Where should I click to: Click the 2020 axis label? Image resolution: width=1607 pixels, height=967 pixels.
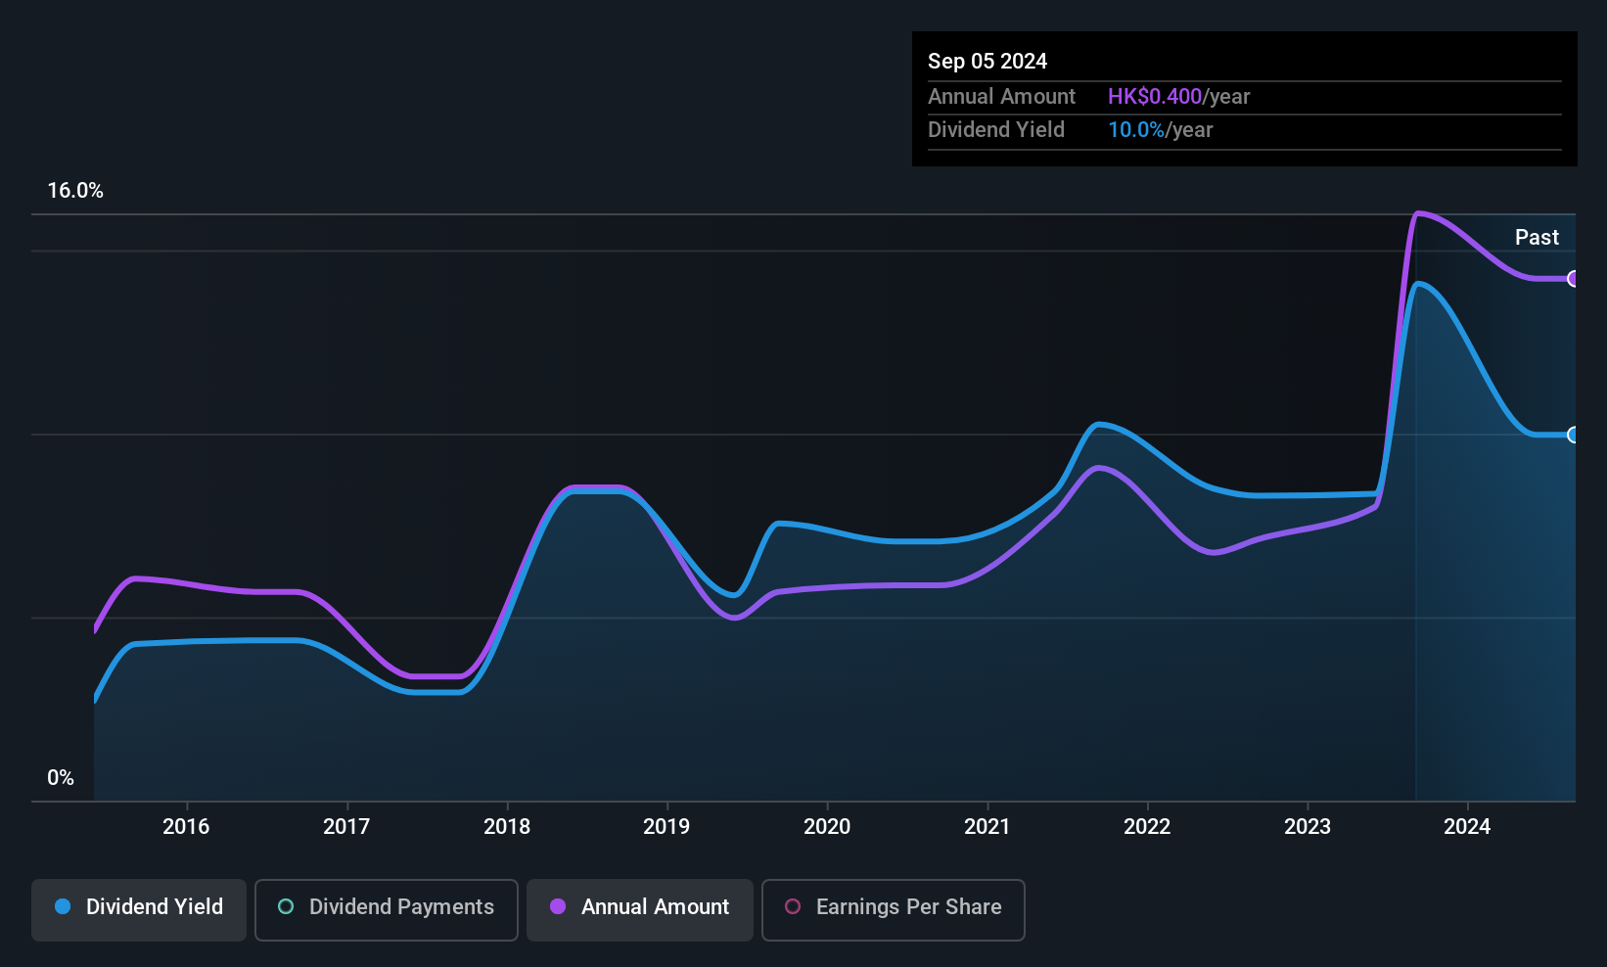(827, 827)
